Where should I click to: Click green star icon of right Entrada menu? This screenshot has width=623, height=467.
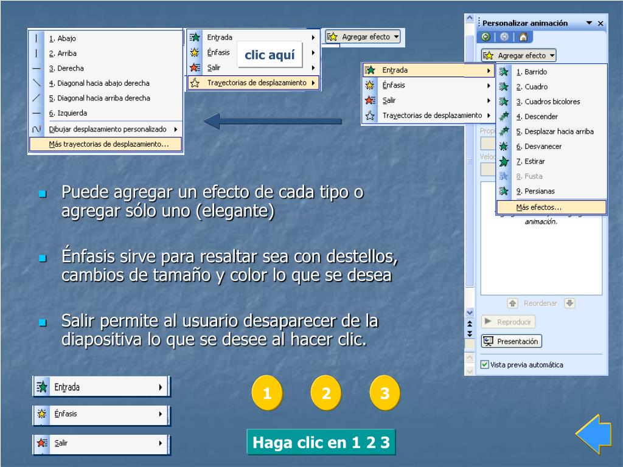[370, 70]
